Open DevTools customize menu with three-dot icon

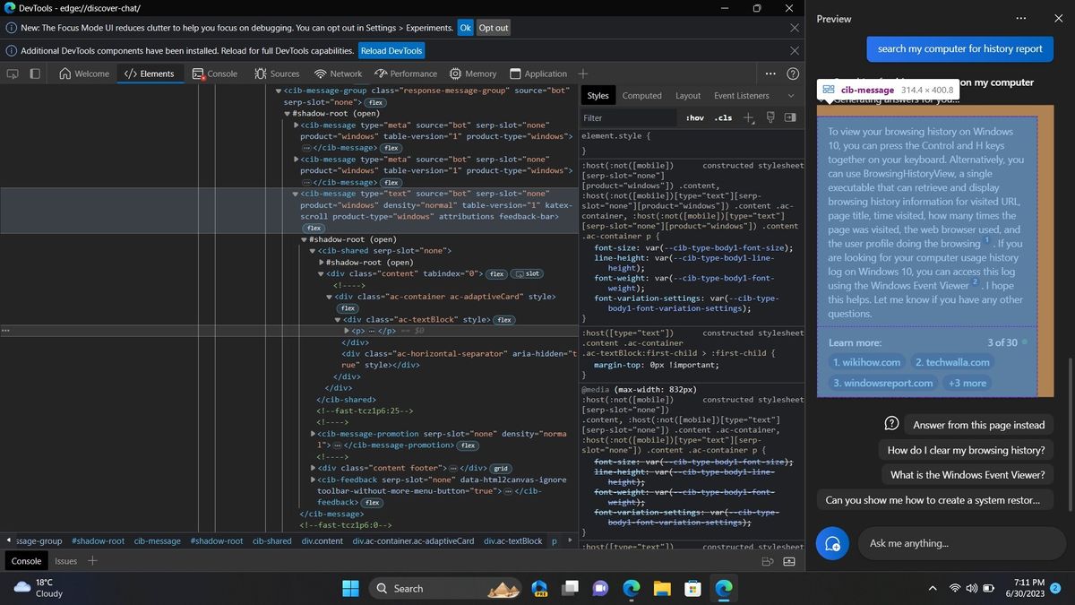[770, 73]
